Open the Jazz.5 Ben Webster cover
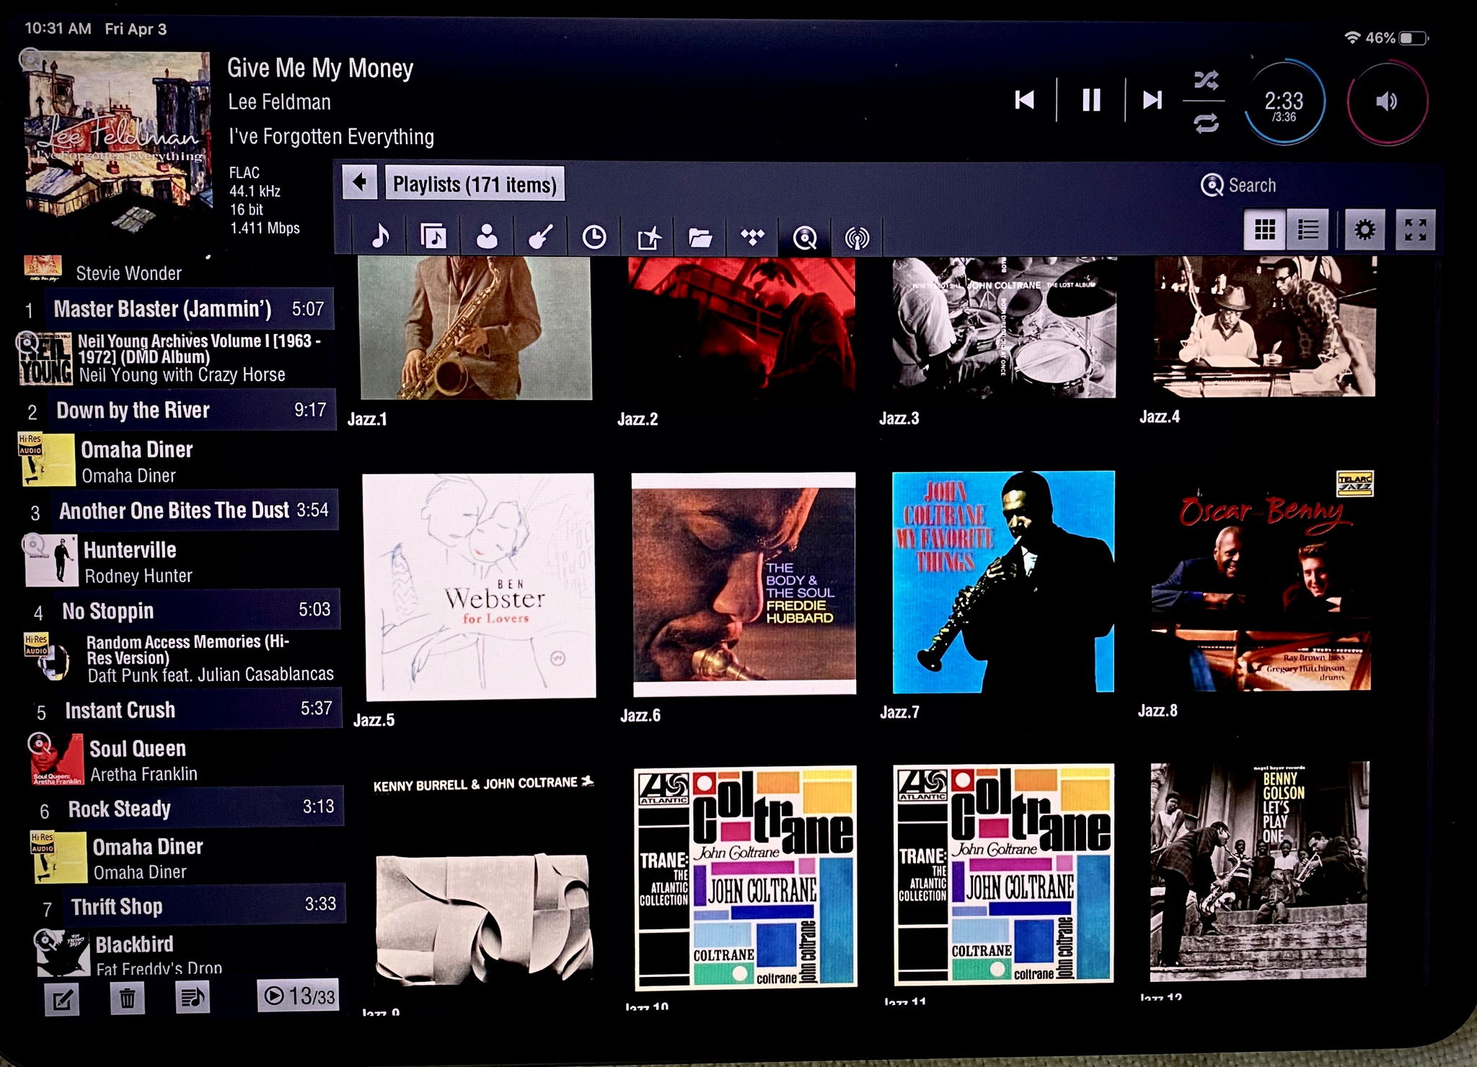Viewport: 1477px width, 1067px height. coord(479,587)
